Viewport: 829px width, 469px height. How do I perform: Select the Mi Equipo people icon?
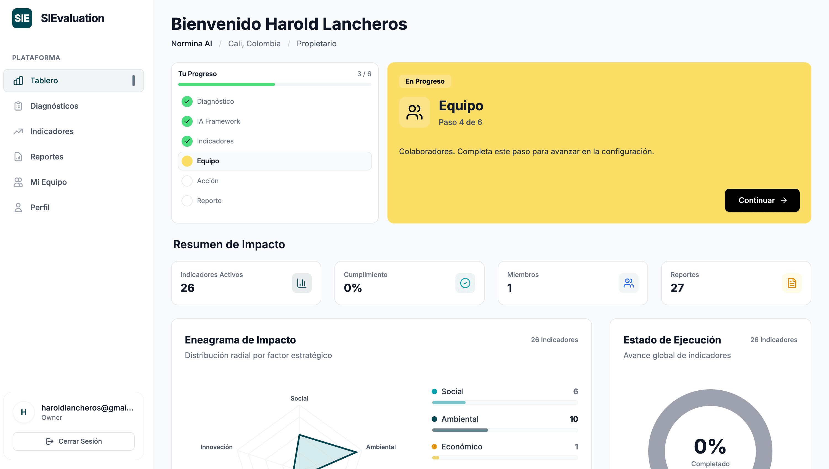(x=18, y=182)
